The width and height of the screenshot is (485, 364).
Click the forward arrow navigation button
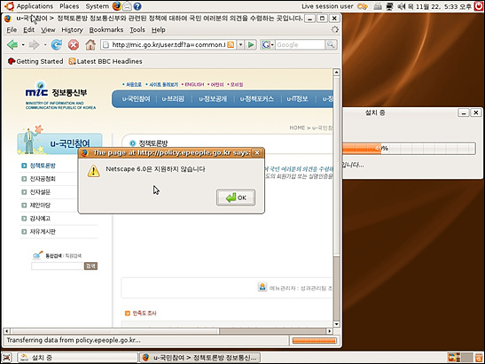[34, 45]
